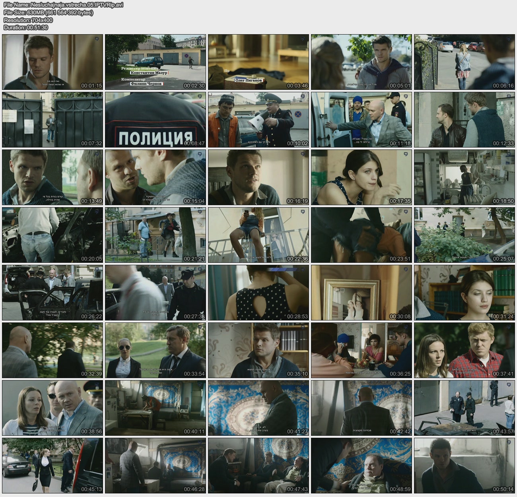Open the frame timestamped 00:31:24
517x497 pixels.
pyautogui.click(x=465, y=293)
